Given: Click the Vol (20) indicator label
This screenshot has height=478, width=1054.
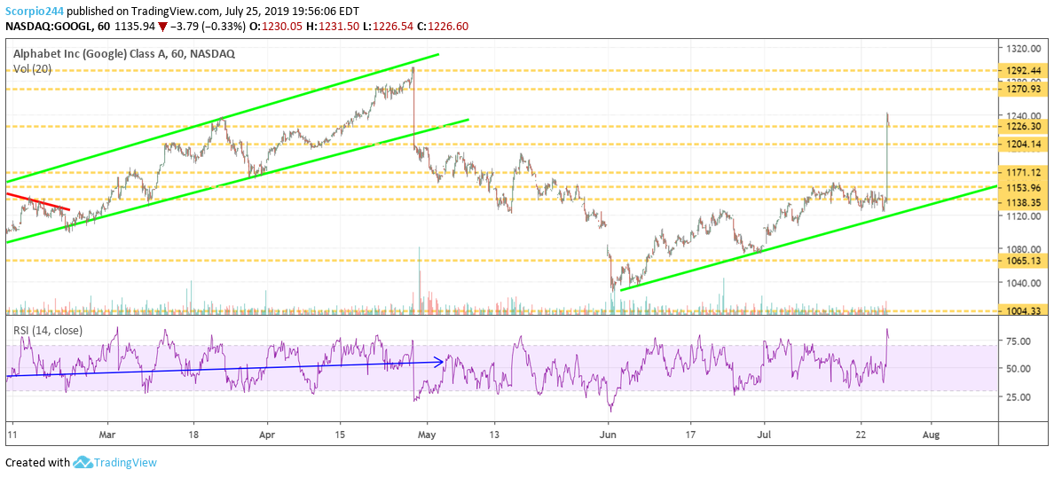Looking at the screenshot, I should coord(31,69).
